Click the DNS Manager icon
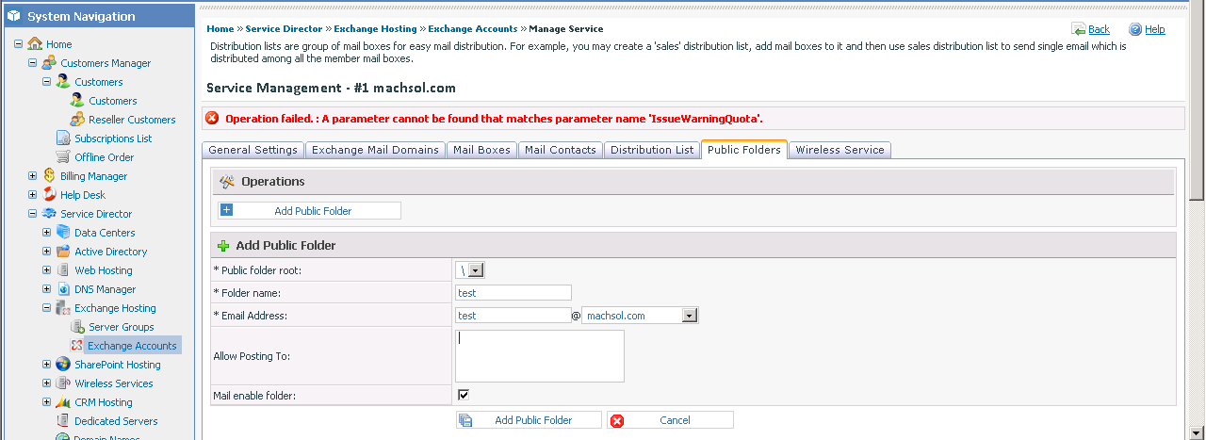 63,289
